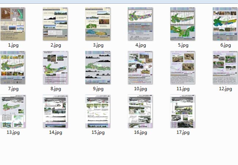This screenshot has width=238, height=165.
Task: Select the 13.jpg thumbnail image
Action: coord(13,111)
